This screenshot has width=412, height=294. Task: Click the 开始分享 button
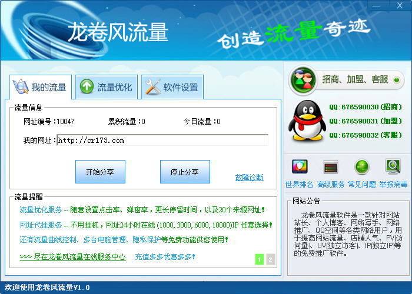[x=100, y=172]
